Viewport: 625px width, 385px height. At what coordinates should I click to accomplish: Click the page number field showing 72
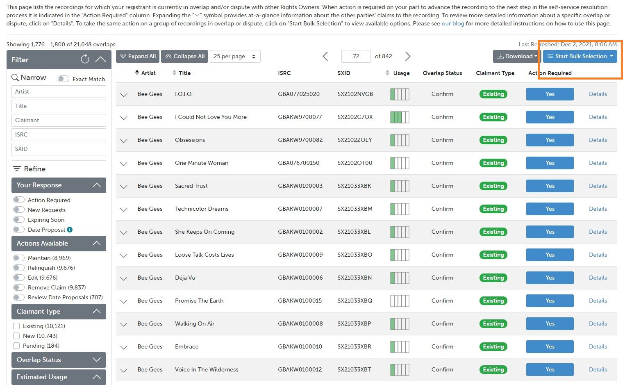[x=356, y=57]
